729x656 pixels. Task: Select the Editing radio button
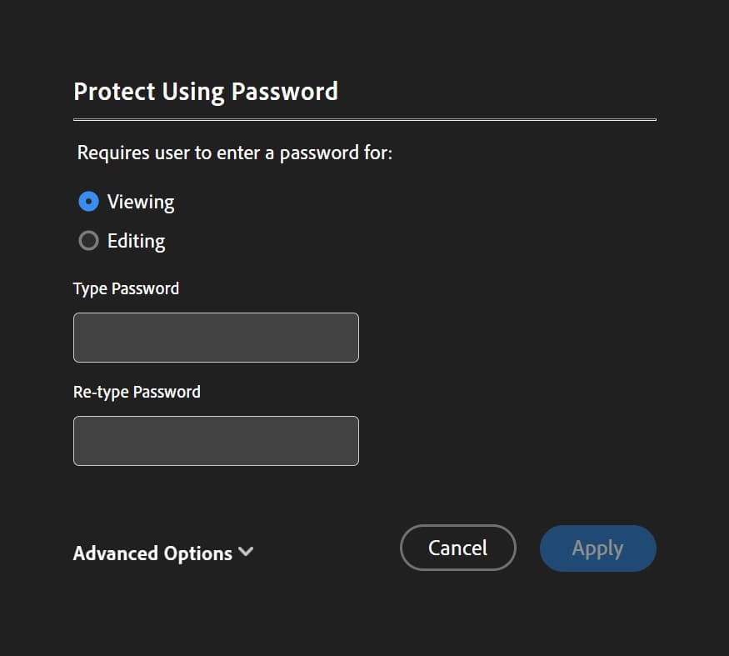coord(88,241)
